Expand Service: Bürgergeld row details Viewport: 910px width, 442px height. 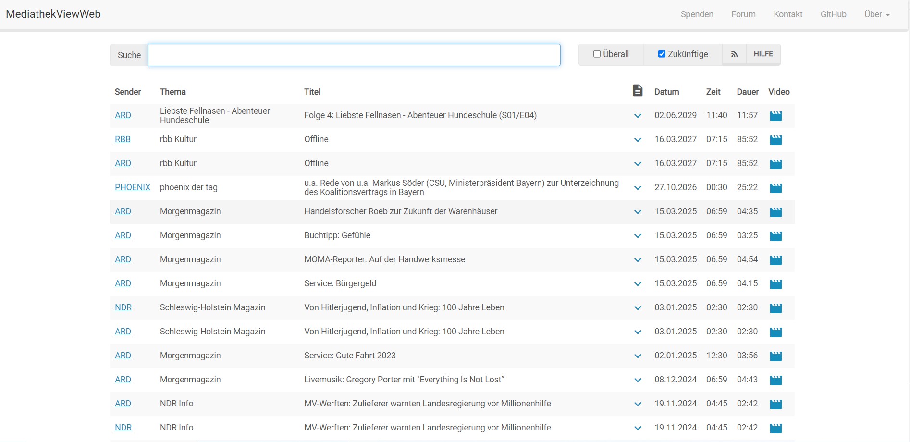point(638,284)
